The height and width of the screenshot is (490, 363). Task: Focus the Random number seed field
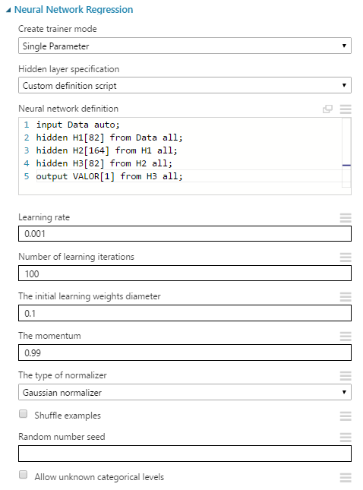tap(185, 454)
